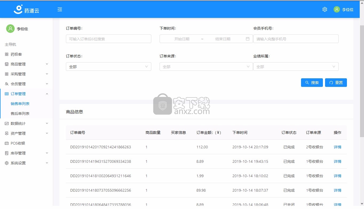This screenshot has height=209, width=364.
Task: Click the 数据统计 chart icon
Action: tap(7, 123)
